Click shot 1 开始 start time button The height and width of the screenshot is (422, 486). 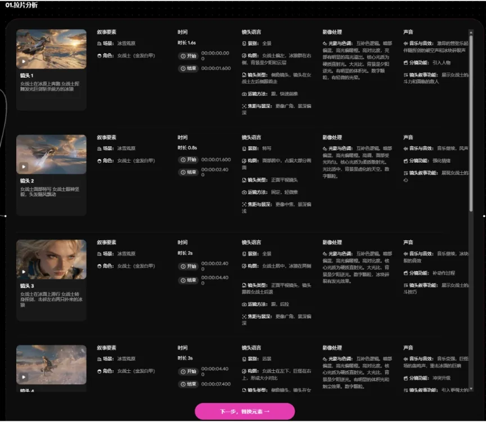tap(188, 56)
